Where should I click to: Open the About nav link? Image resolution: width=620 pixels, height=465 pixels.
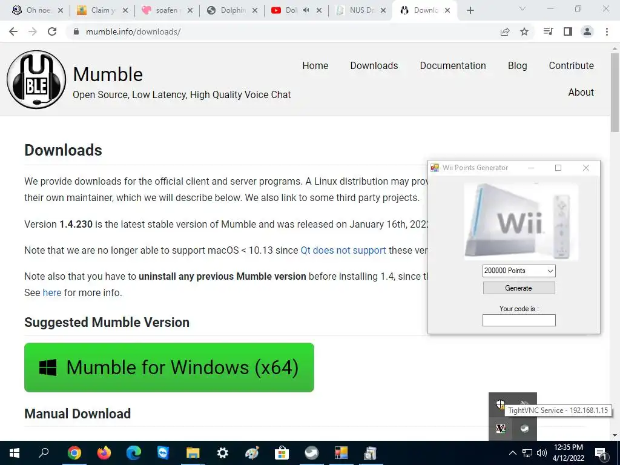581,92
